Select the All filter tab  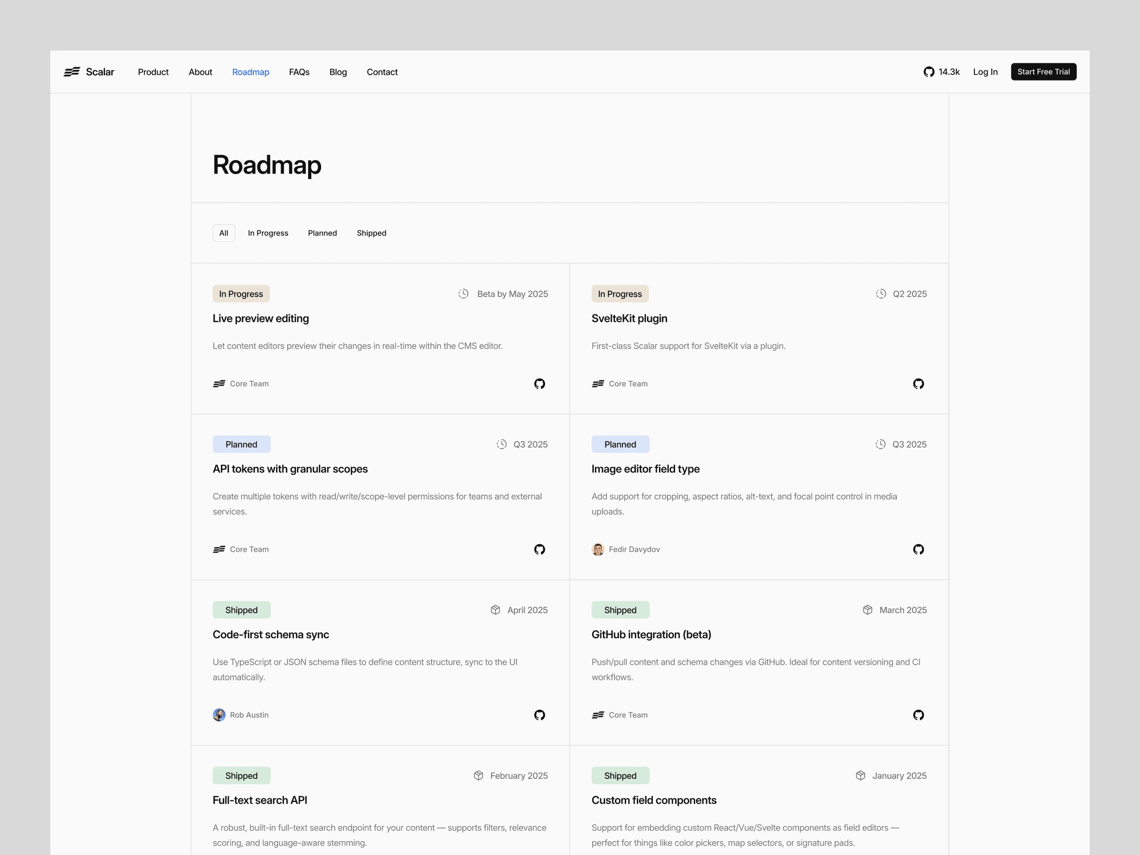coord(224,233)
